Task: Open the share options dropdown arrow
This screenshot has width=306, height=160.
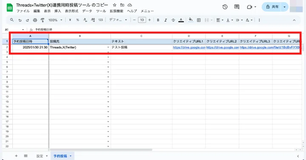Action: [284, 7]
